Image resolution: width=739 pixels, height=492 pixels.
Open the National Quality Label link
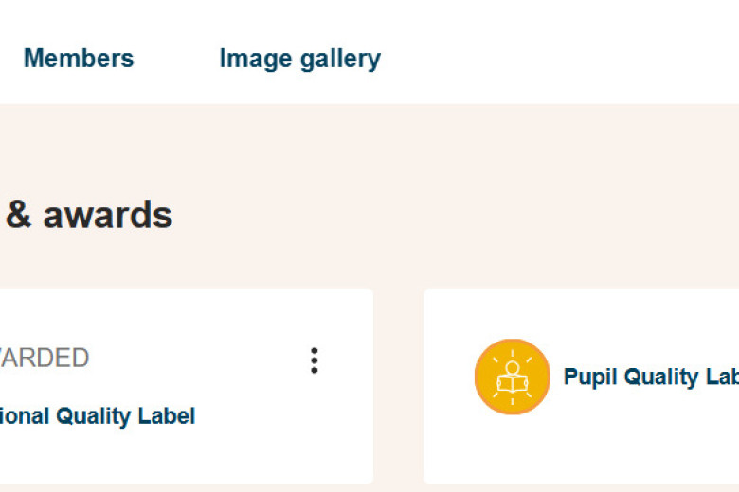point(98,416)
